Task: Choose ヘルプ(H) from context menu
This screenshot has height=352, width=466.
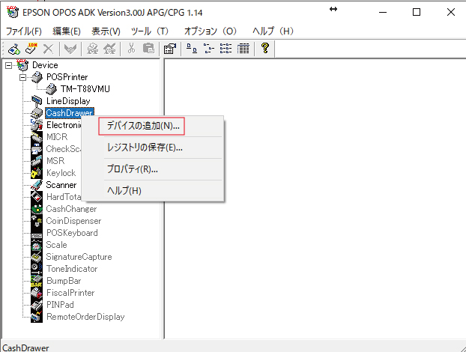Action: pos(124,190)
